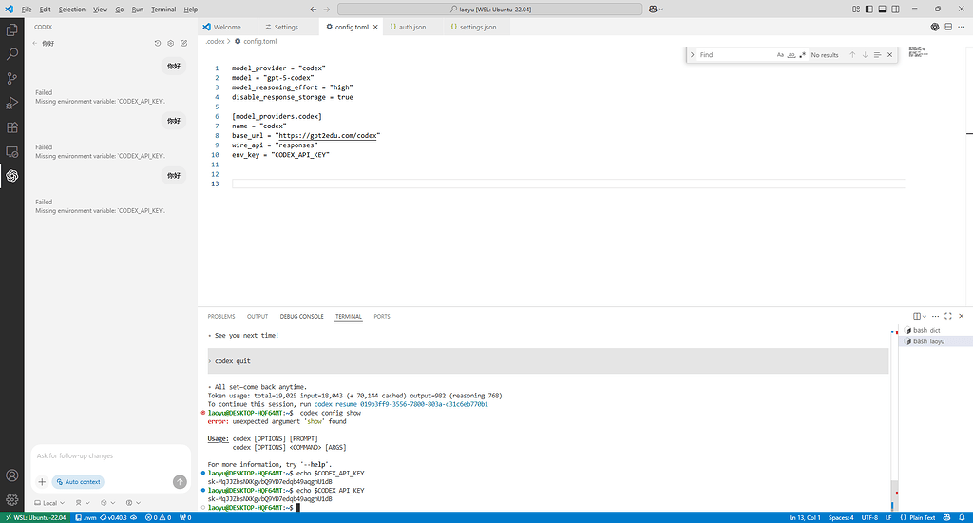Screen dimensions: 973x523
Task: Toggle Match Case in Find
Action: tap(780, 54)
